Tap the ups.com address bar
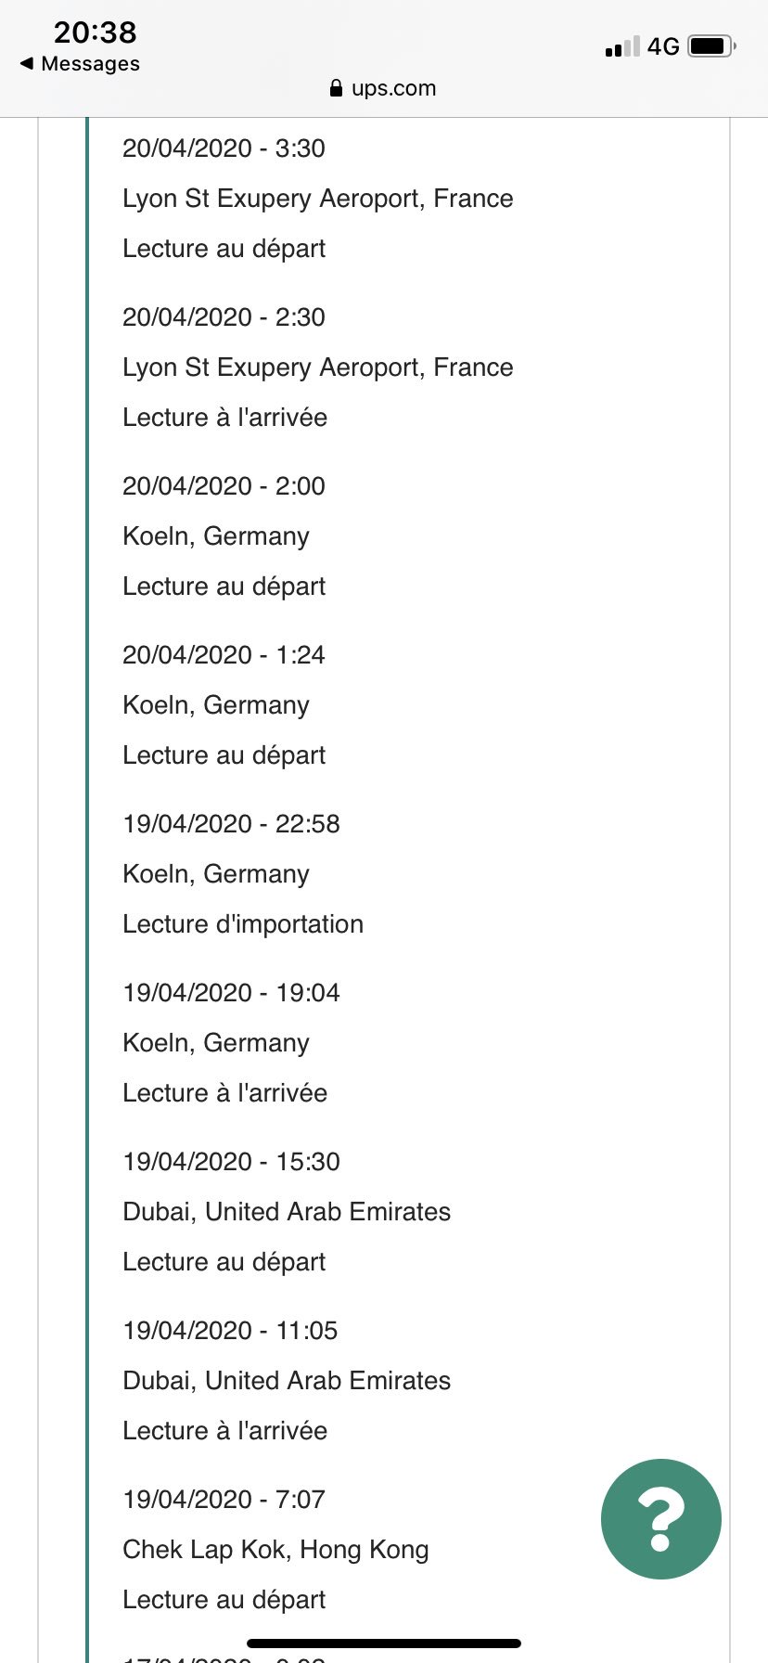768x1663 pixels. click(383, 88)
